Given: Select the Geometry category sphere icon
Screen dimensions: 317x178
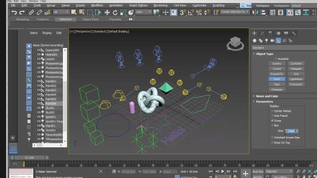Looking at the screenshot, I should point(255,41).
